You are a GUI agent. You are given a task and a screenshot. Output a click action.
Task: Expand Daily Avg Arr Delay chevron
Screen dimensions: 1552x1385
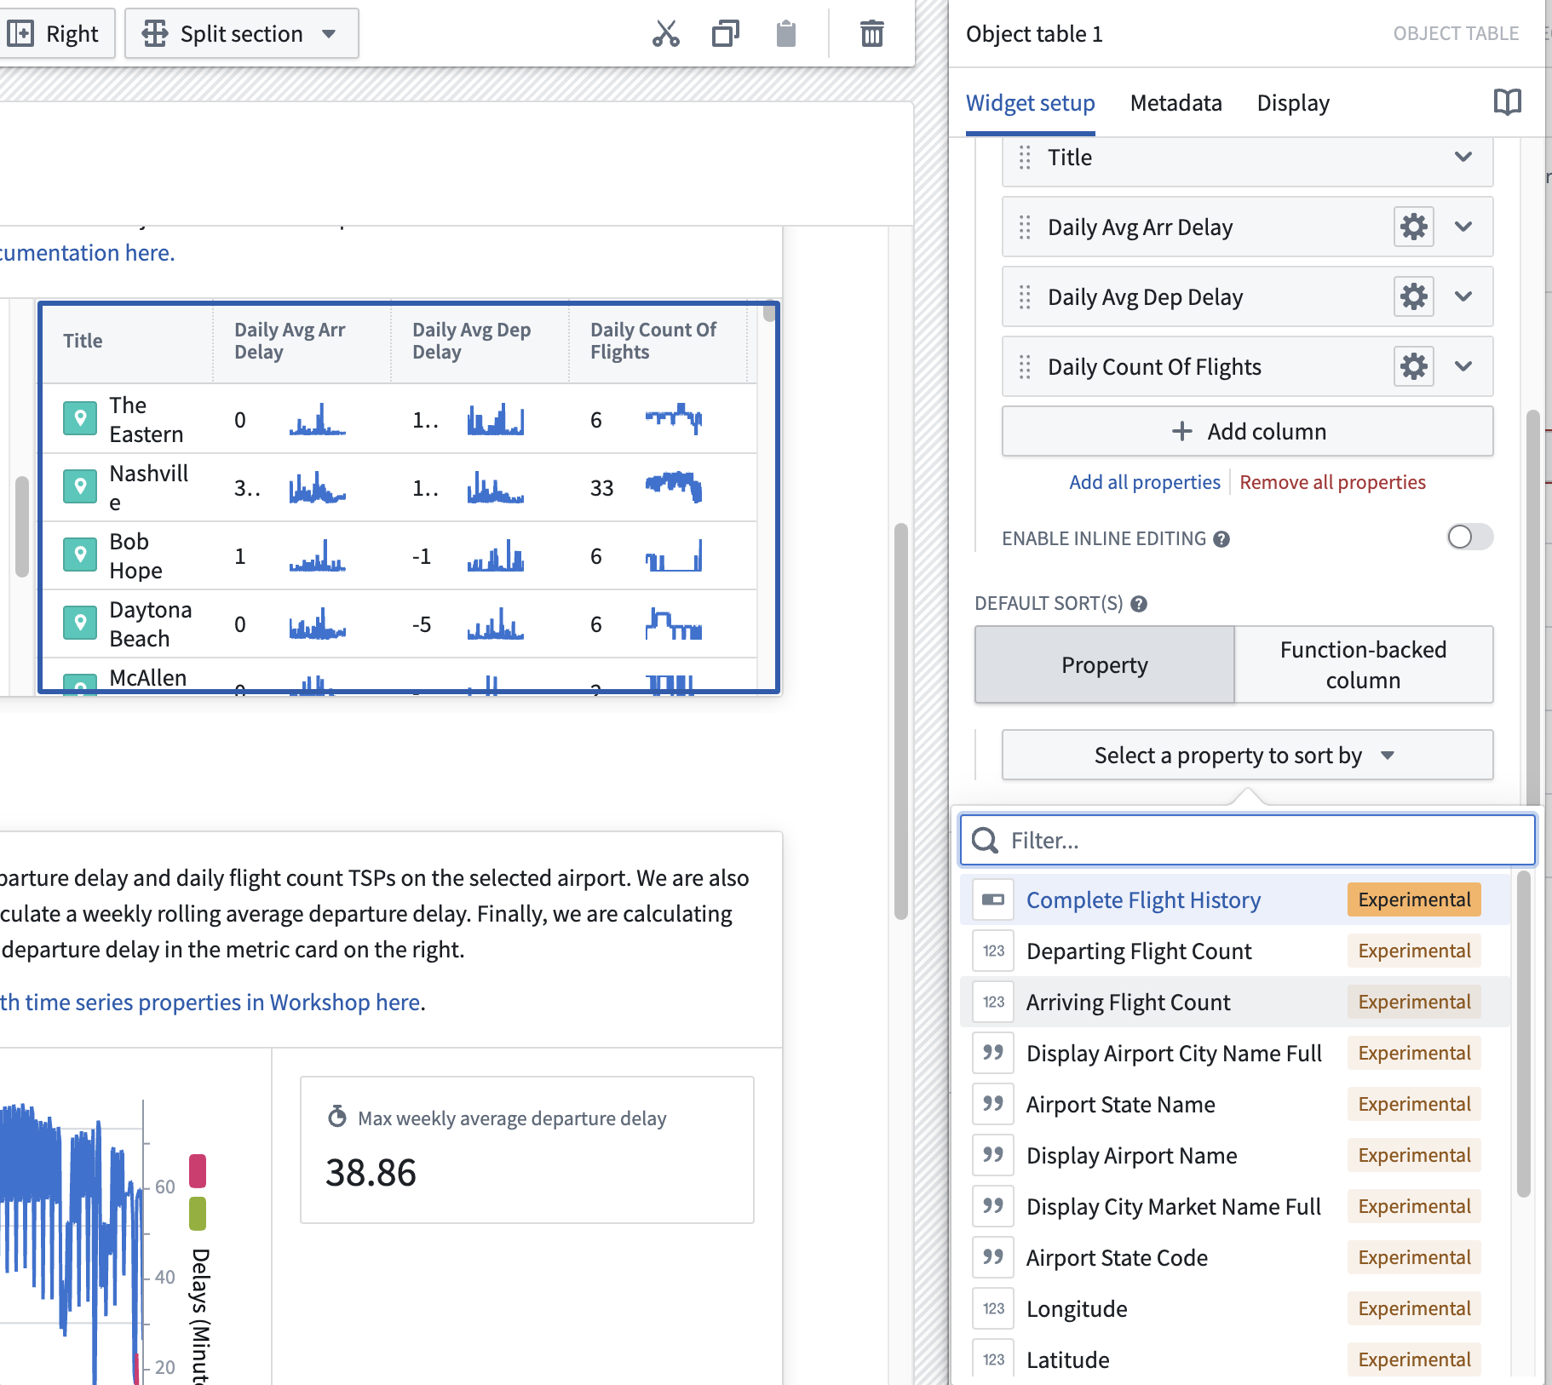coord(1463,227)
